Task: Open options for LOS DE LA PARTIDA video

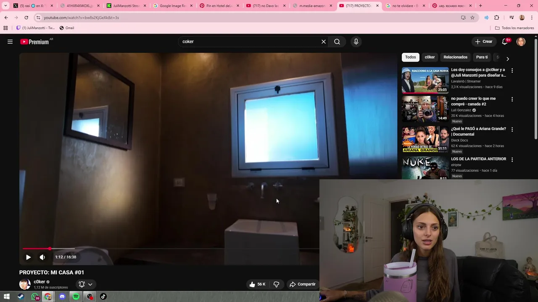Action: (512, 159)
